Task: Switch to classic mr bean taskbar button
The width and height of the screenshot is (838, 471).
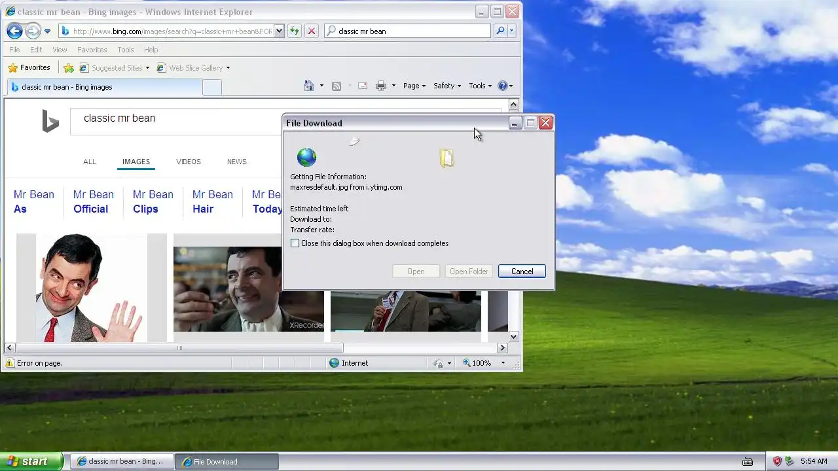Action: (122, 461)
